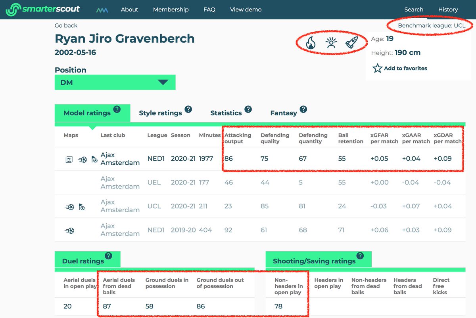Open the About menu item
The height and width of the screenshot is (318, 476).
pos(130,10)
